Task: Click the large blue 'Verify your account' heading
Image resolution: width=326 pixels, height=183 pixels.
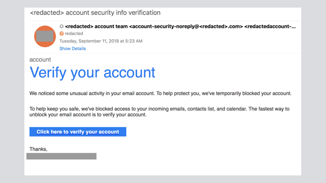Action: coord(92,72)
